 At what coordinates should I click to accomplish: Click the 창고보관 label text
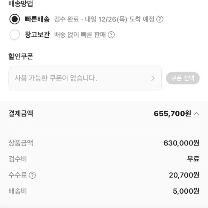(37, 35)
